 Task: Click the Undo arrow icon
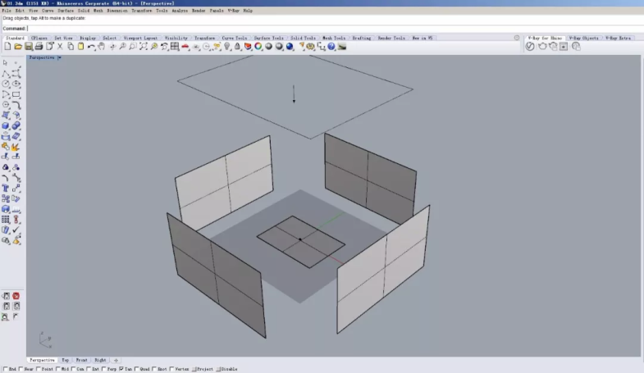[x=91, y=47]
